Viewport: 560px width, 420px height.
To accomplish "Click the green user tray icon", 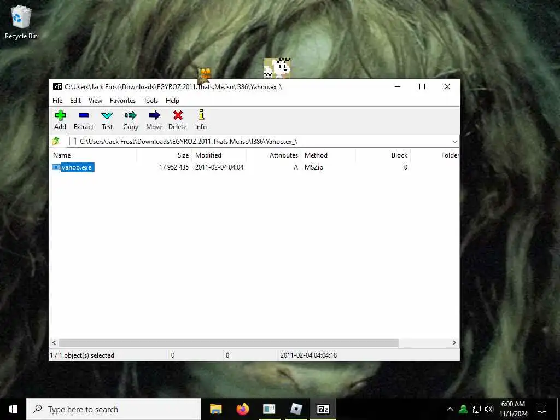I will click(x=463, y=409).
